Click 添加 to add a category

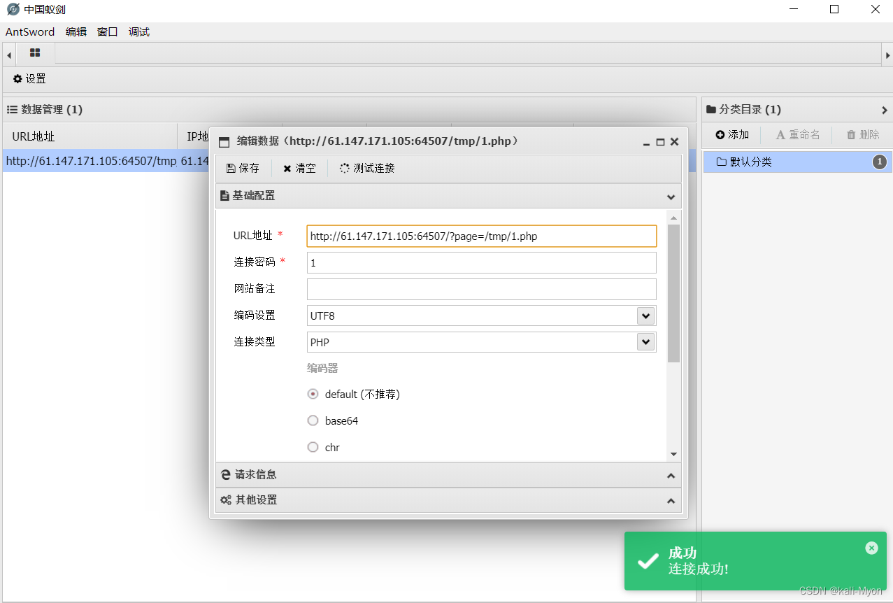click(732, 134)
